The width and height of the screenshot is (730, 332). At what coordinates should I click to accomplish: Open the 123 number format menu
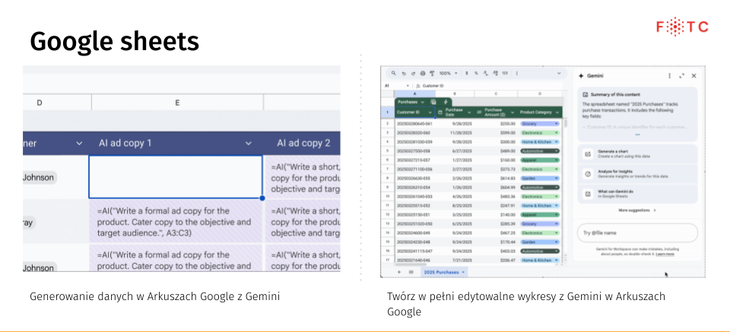pyautogui.click(x=505, y=73)
